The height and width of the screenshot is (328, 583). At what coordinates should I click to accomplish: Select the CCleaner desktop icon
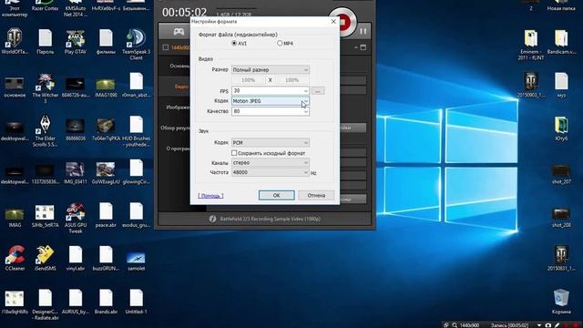click(x=15, y=258)
